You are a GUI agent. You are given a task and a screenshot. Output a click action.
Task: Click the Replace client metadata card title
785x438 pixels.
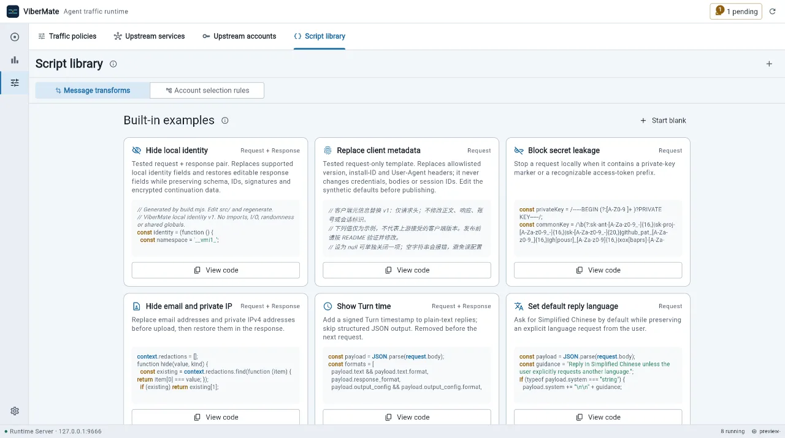coord(379,150)
